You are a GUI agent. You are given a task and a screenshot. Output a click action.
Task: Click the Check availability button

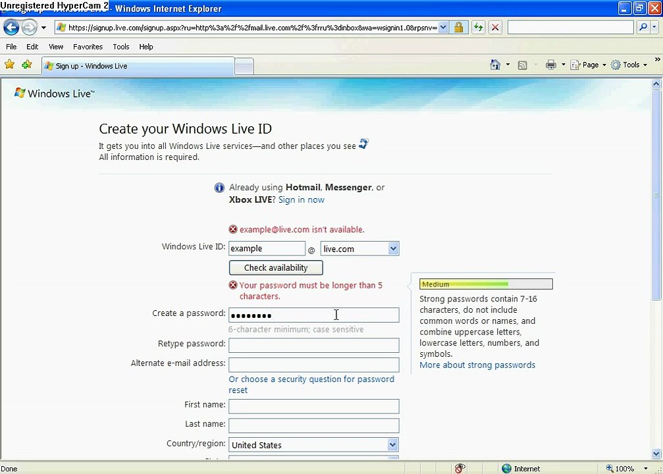point(276,268)
